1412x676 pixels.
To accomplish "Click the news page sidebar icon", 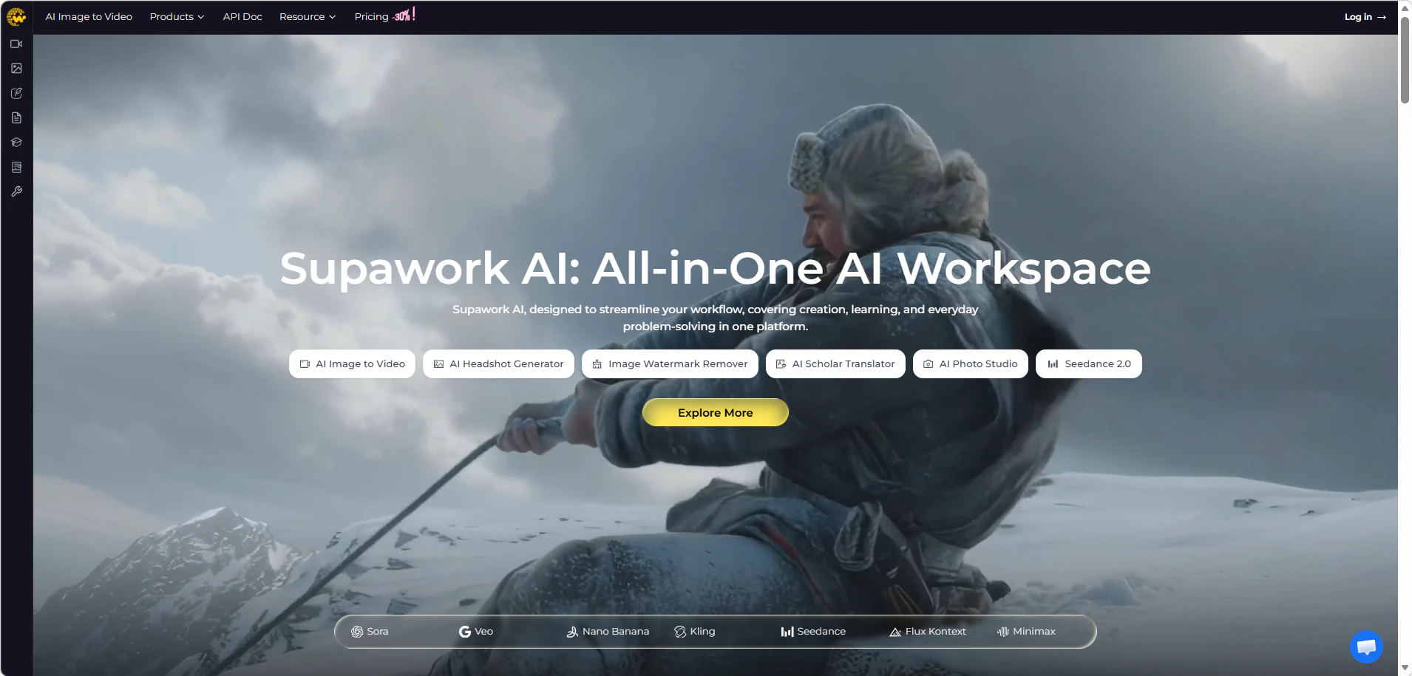I will (x=16, y=168).
